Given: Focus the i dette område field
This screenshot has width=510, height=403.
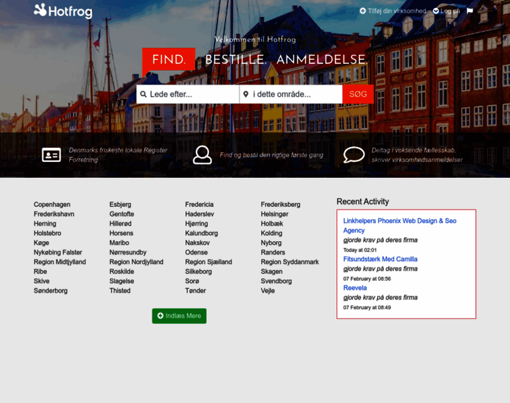Looking at the screenshot, I should (x=291, y=95).
